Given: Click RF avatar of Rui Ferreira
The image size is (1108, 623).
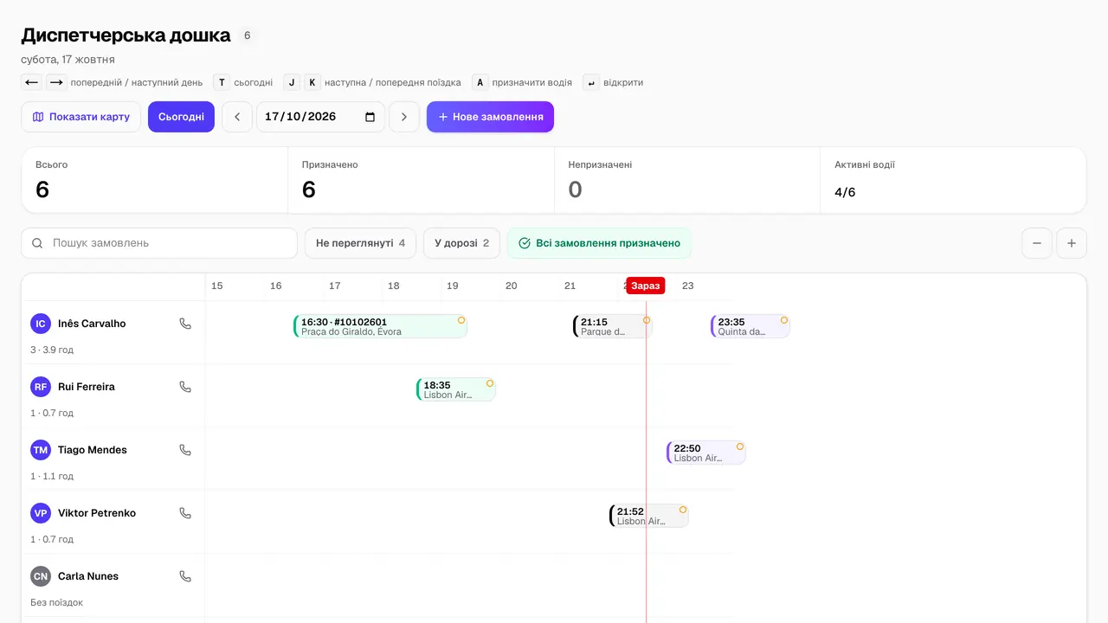Looking at the screenshot, I should [41, 387].
